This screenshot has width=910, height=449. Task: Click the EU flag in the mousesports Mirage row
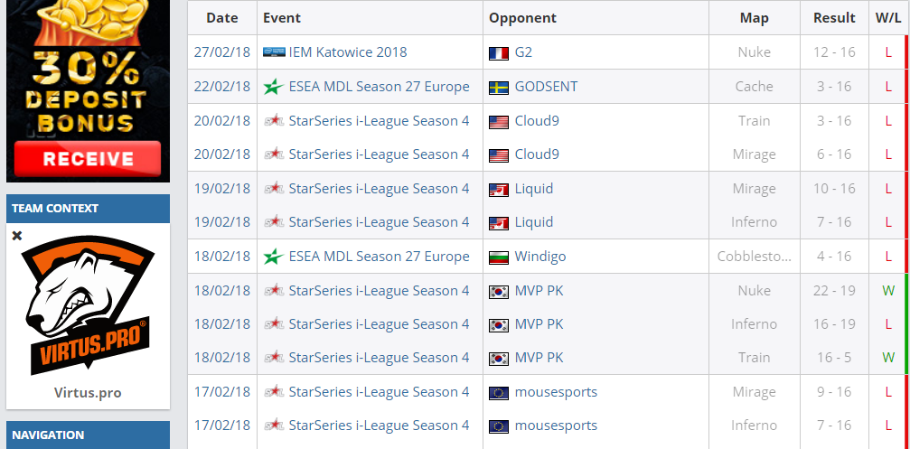point(498,393)
